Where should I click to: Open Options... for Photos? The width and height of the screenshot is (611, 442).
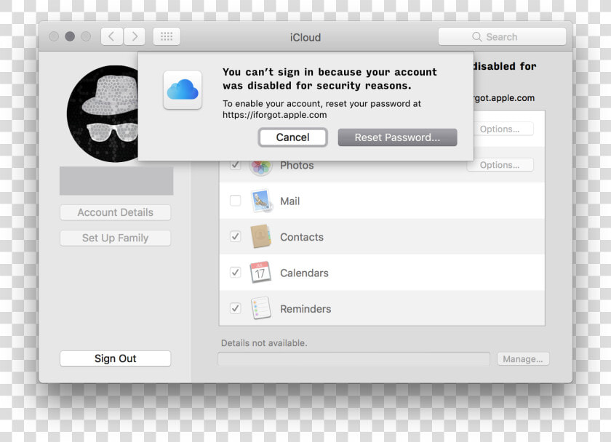point(500,165)
